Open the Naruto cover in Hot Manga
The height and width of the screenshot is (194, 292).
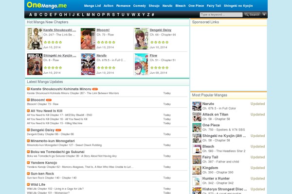pyautogui.click(x=88, y=64)
